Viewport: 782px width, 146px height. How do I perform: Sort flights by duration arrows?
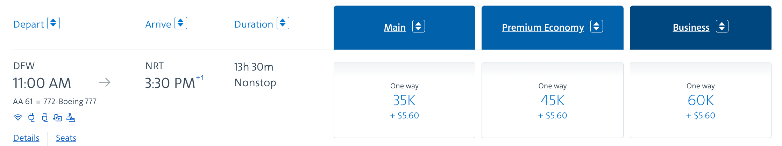(283, 23)
